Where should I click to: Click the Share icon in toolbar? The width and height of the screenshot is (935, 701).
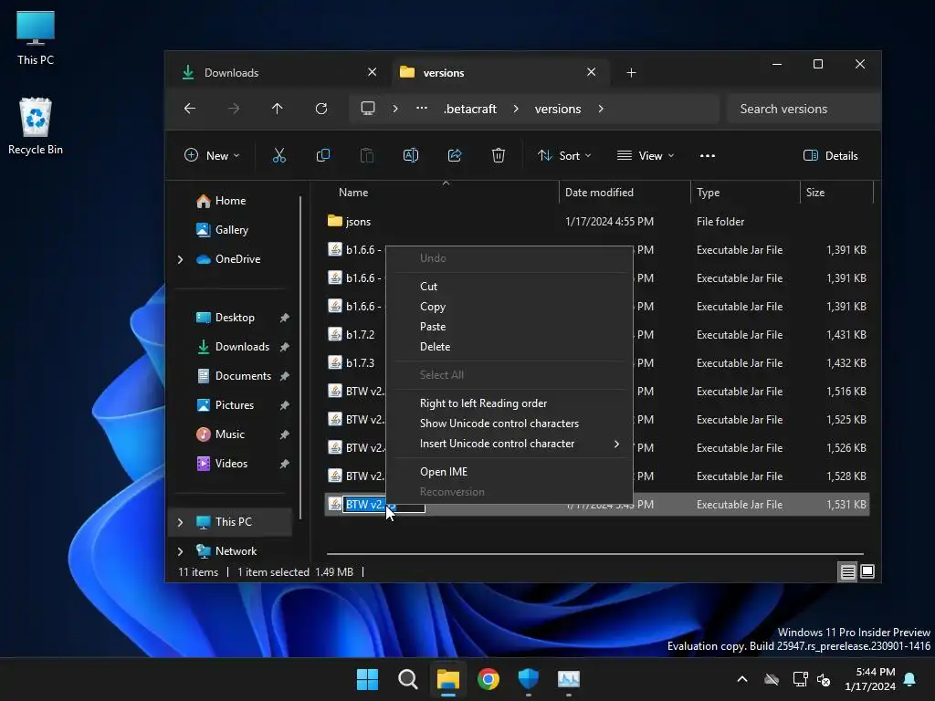coord(455,155)
